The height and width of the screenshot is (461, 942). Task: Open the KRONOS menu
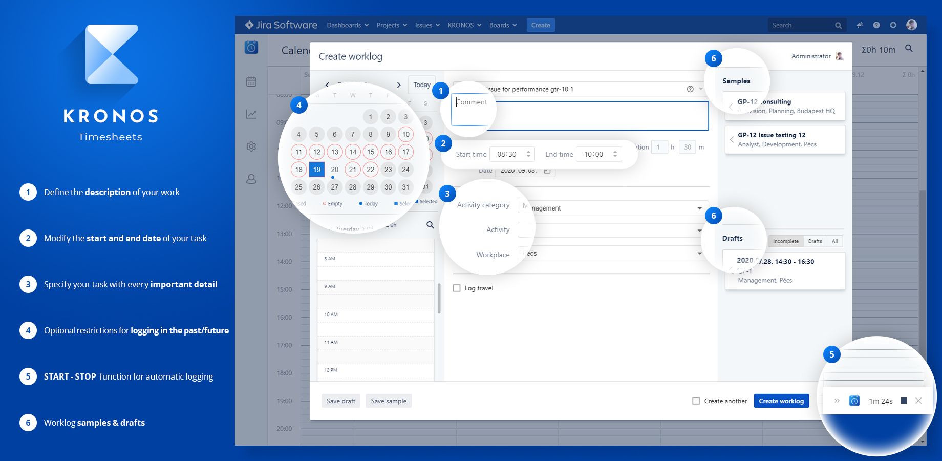coord(464,25)
